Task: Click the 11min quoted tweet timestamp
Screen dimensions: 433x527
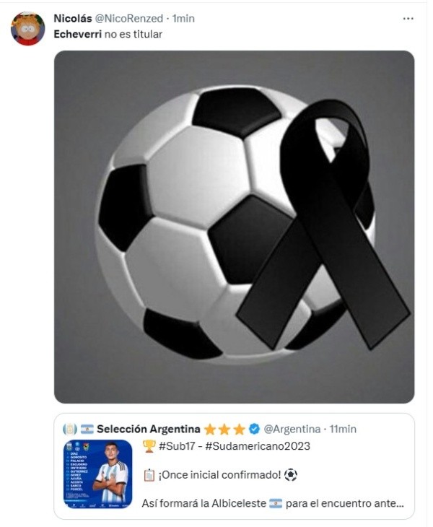Action: click(x=343, y=429)
